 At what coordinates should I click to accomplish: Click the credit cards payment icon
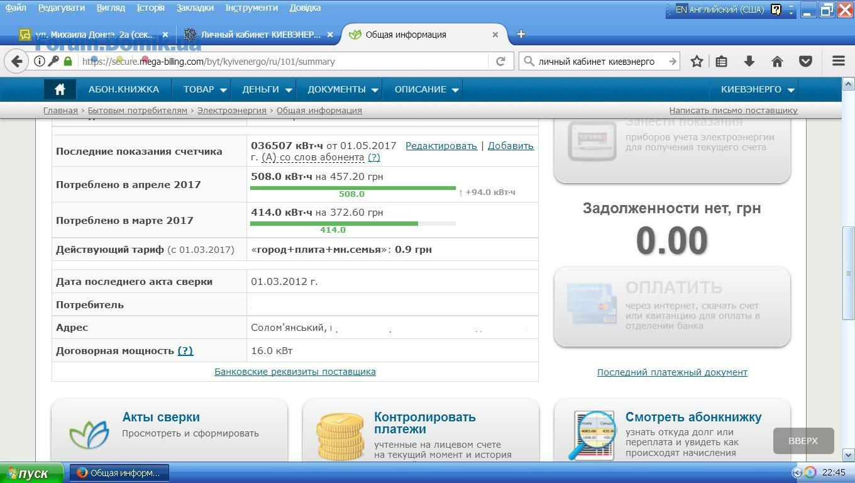click(x=592, y=304)
